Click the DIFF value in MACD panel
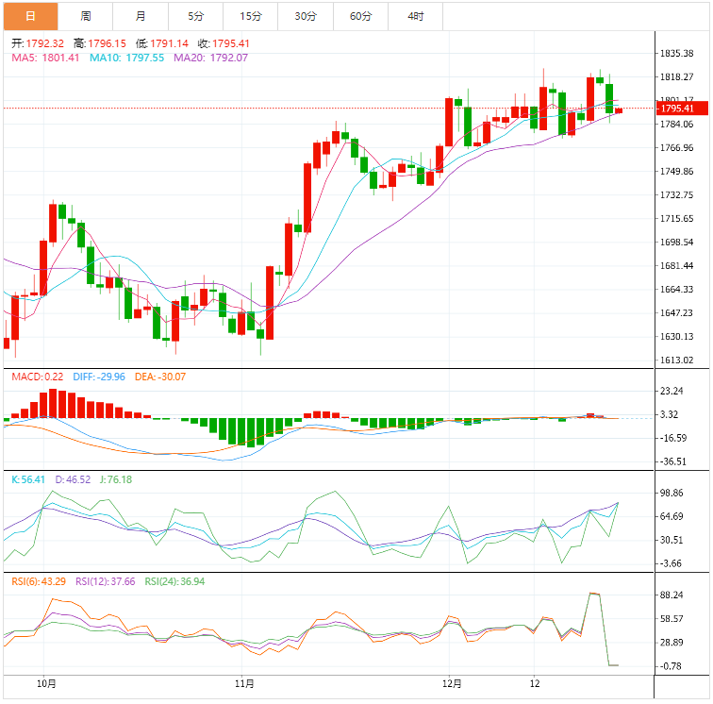The width and height of the screenshot is (713, 704). (99, 377)
